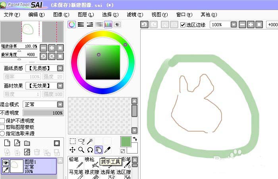Zoom in with navigator plus button
Image resolution: width=278 pixels, height=179 pixels.
point(52,48)
